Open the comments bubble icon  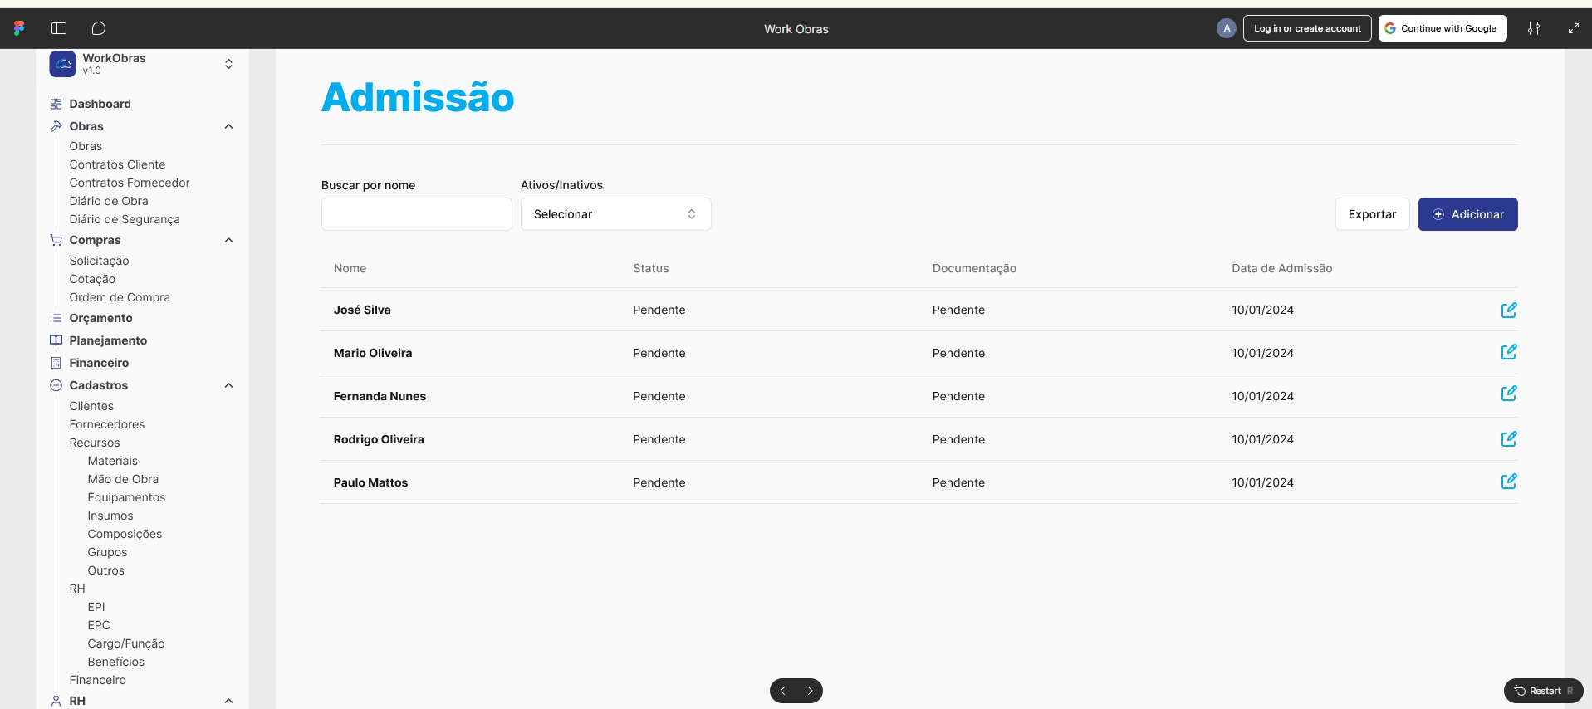[x=99, y=28]
